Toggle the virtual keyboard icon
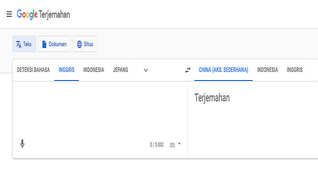The image size is (318, 190). coord(172,145)
